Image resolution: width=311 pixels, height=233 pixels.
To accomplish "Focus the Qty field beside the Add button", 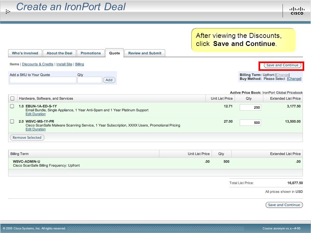I will pyautogui.click(x=90, y=80).
